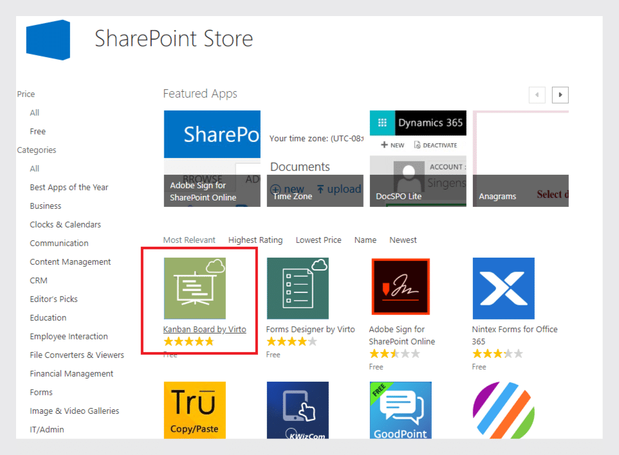
Task: Click Kanban Board five-star rating
Action: [189, 341]
